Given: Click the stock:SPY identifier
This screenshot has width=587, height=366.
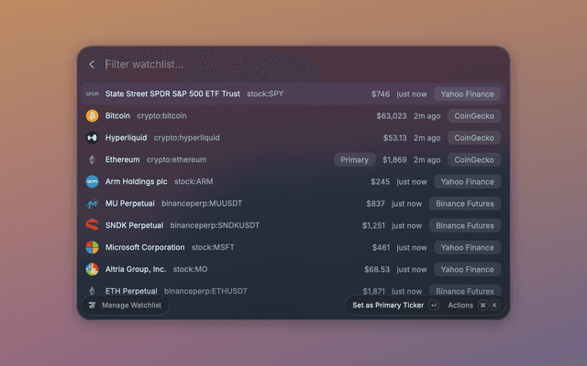Looking at the screenshot, I should tap(265, 93).
